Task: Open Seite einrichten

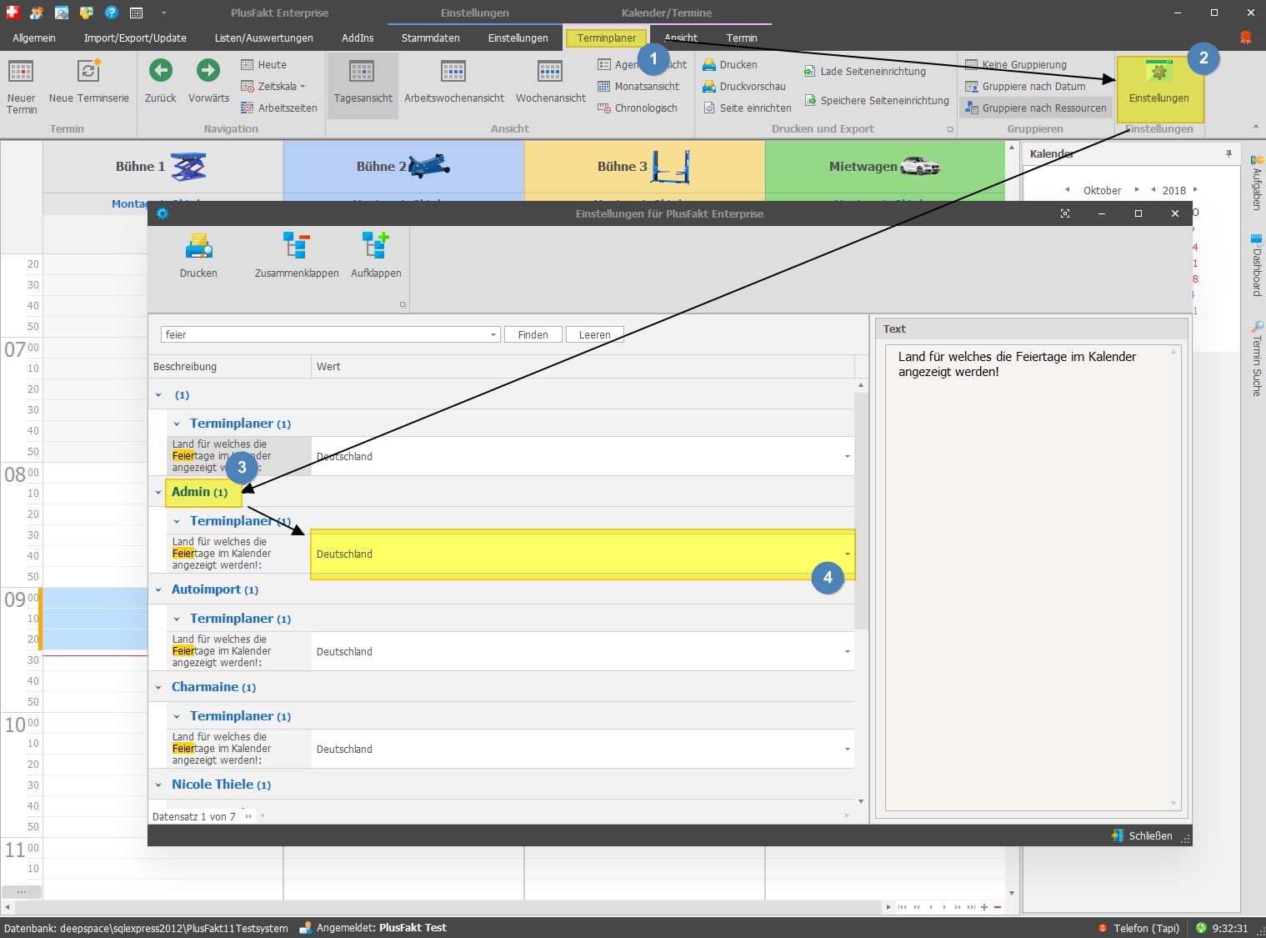Action: [748, 108]
